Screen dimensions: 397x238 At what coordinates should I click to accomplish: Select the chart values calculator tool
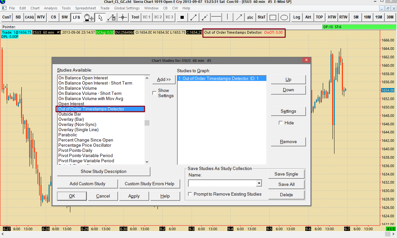112,17
